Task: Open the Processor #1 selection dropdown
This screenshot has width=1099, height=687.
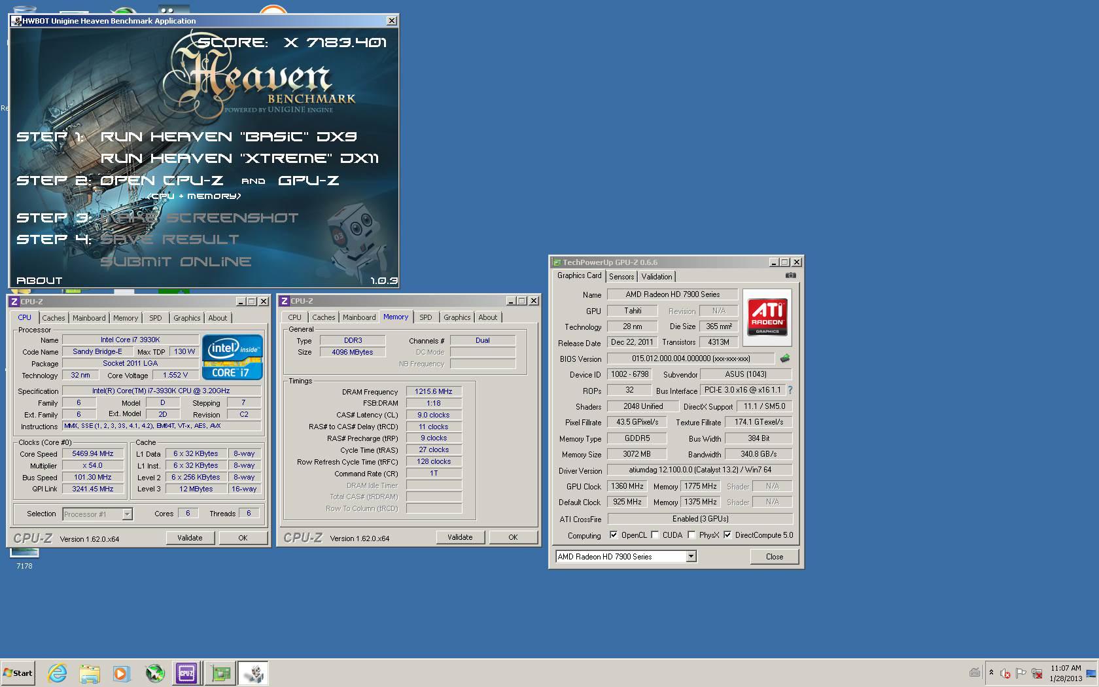Action: (127, 514)
